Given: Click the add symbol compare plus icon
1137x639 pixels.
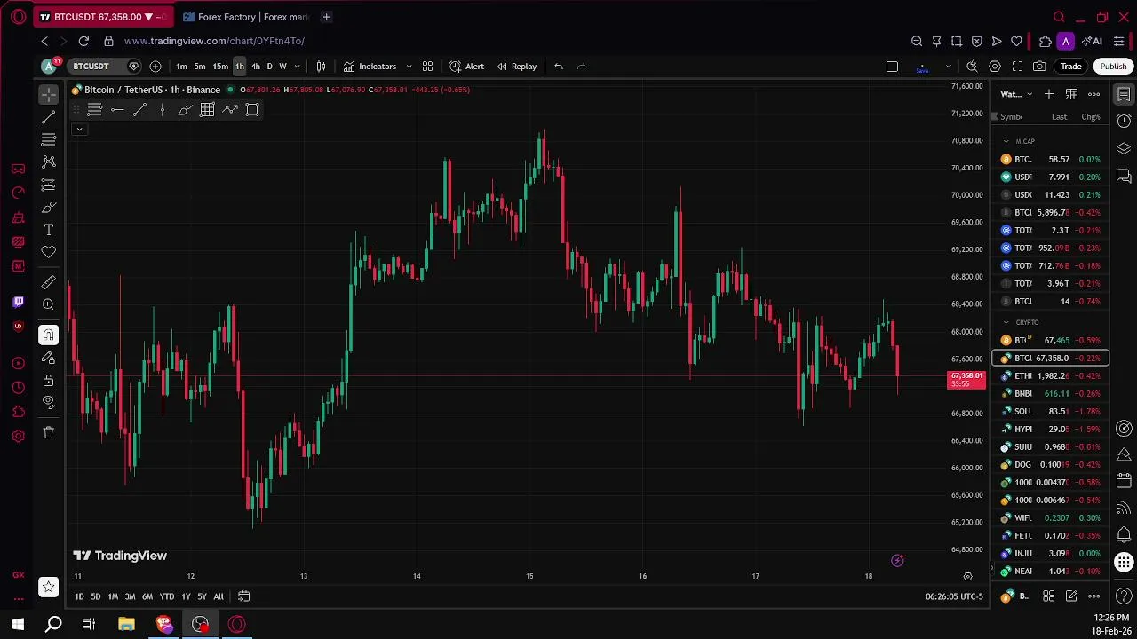Looking at the screenshot, I should [x=155, y=67].
